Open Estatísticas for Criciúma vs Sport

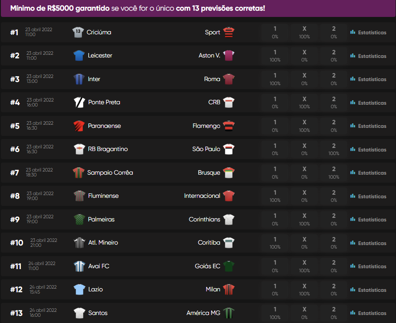tap(368, 33)
